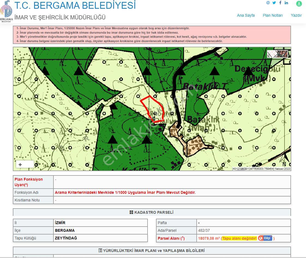Viewport: 306px width, 258px height.
Task: Click the Plan Fonksiyon Uyarı label
Action: [x=29, y=182]
